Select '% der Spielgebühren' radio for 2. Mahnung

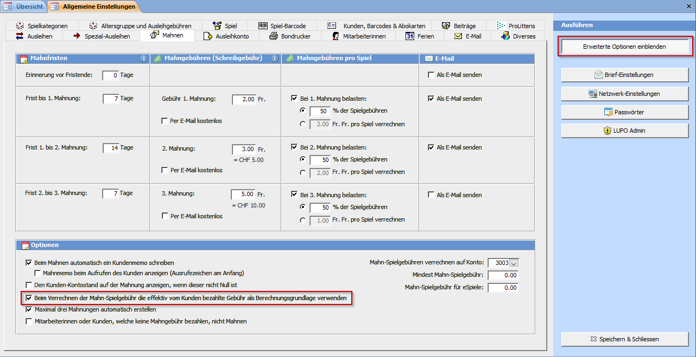point(302,160)
